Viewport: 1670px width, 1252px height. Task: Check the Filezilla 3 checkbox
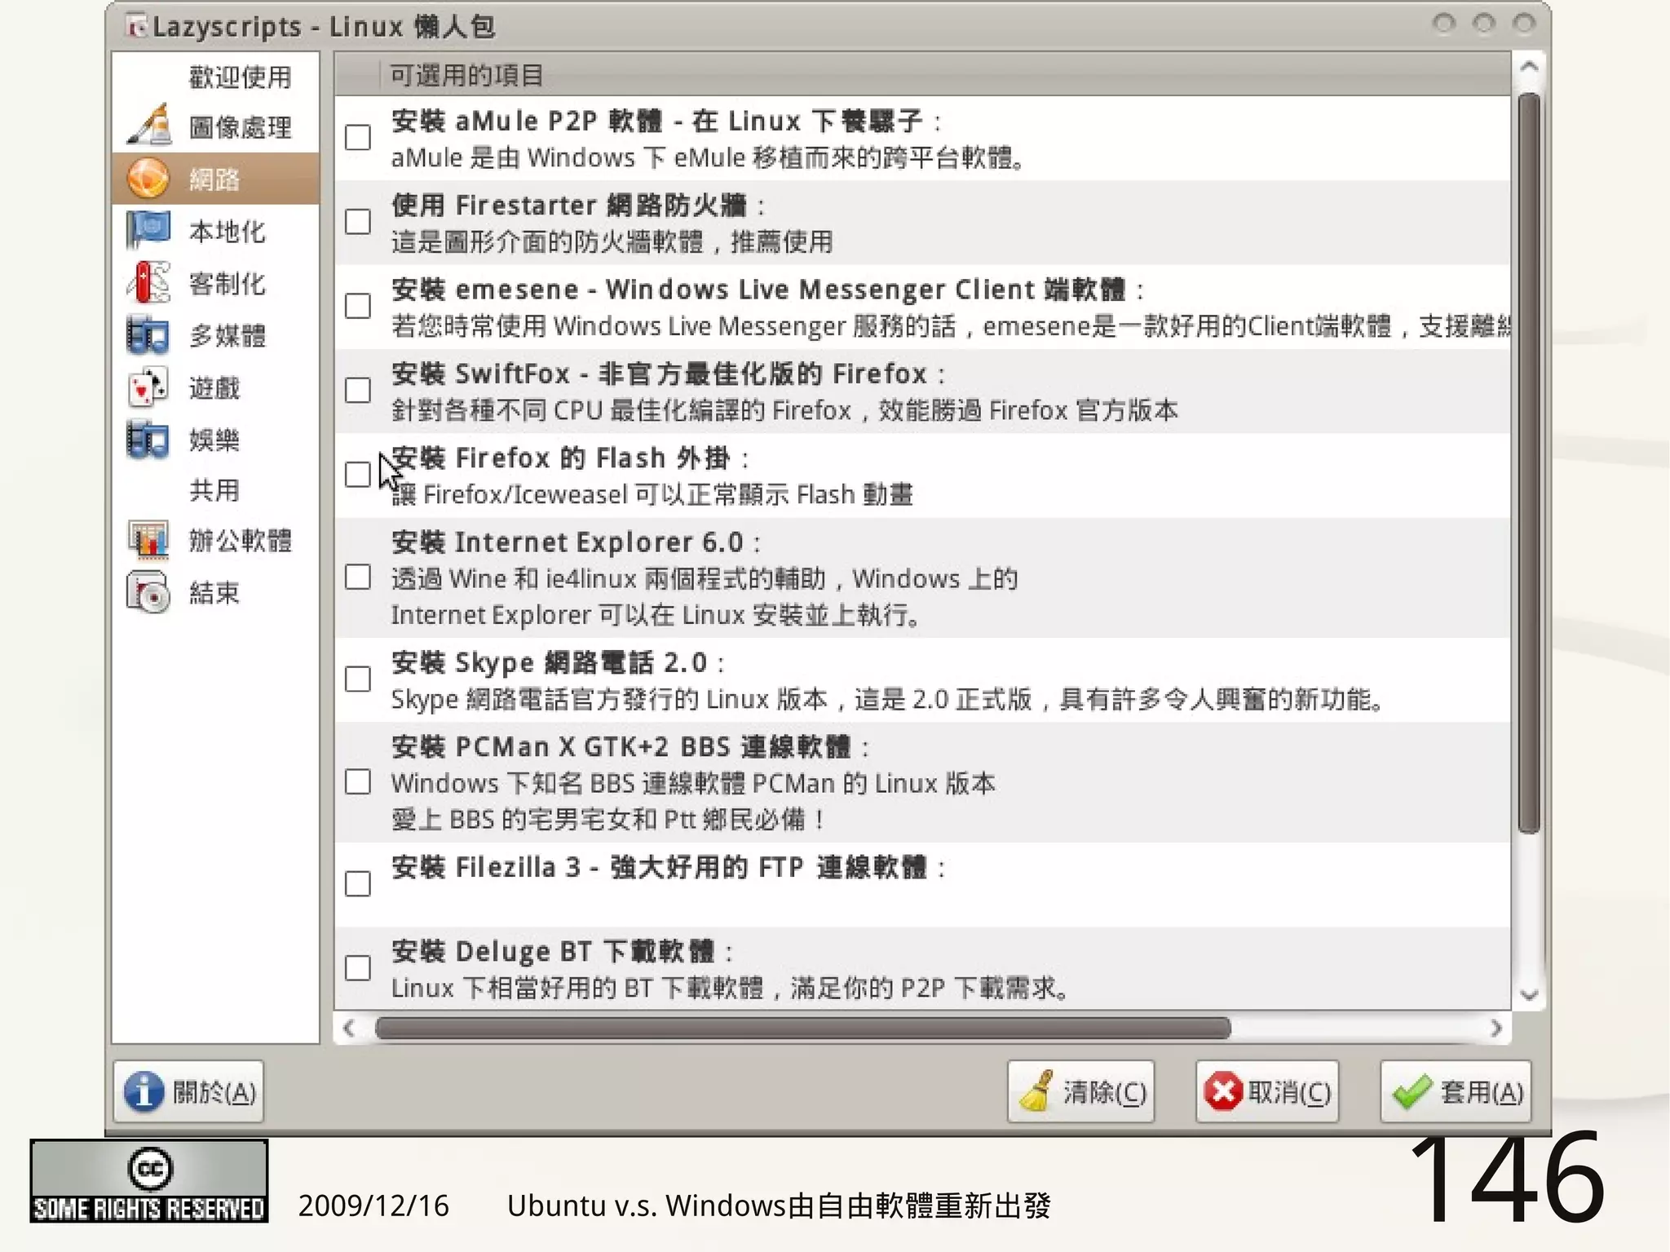358,883
